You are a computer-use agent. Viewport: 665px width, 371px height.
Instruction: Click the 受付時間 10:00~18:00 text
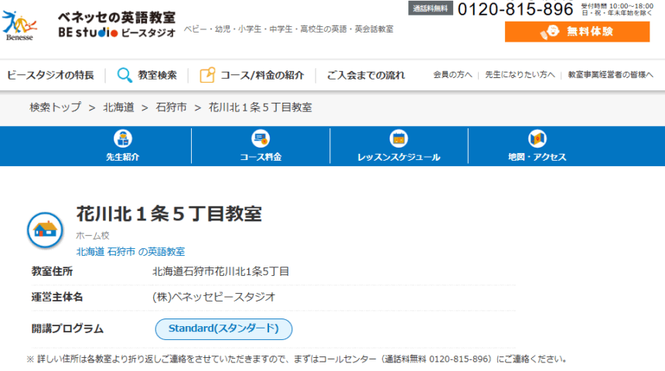[x=617, y=6]
